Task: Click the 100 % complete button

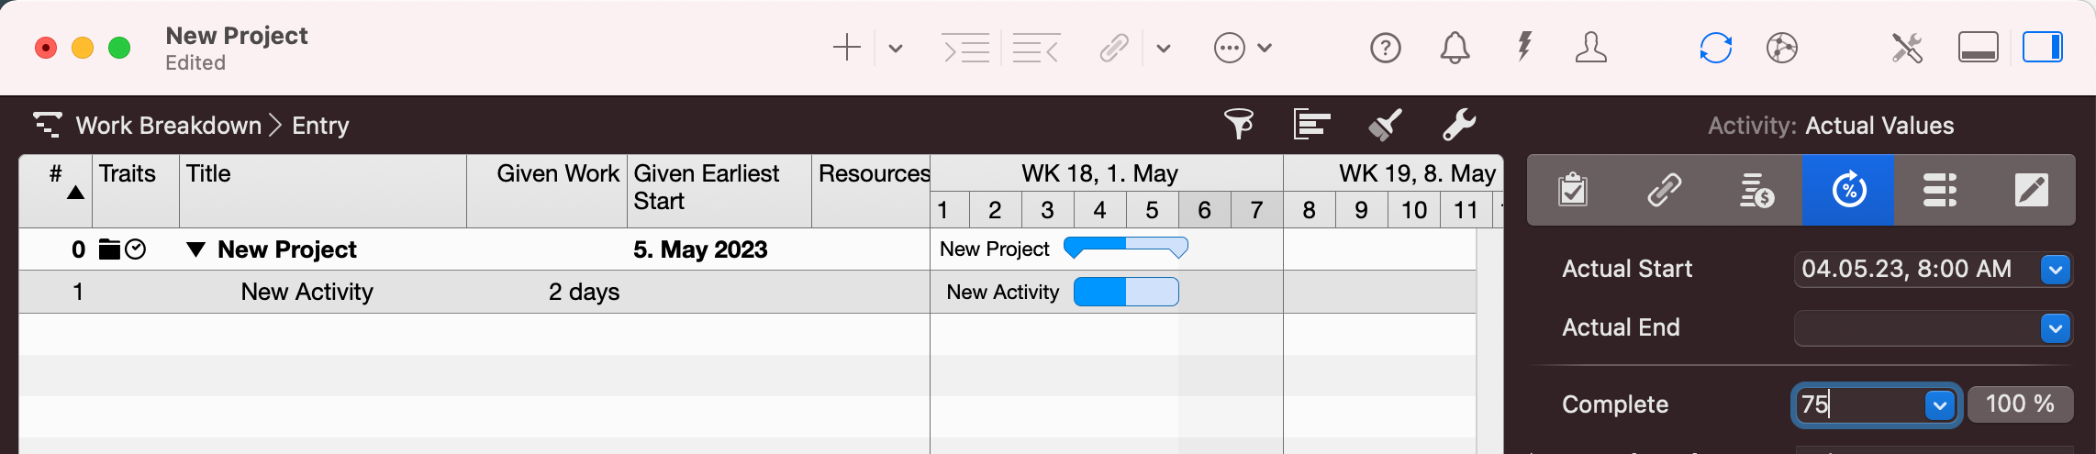Action: click(x=2020, y=404)
